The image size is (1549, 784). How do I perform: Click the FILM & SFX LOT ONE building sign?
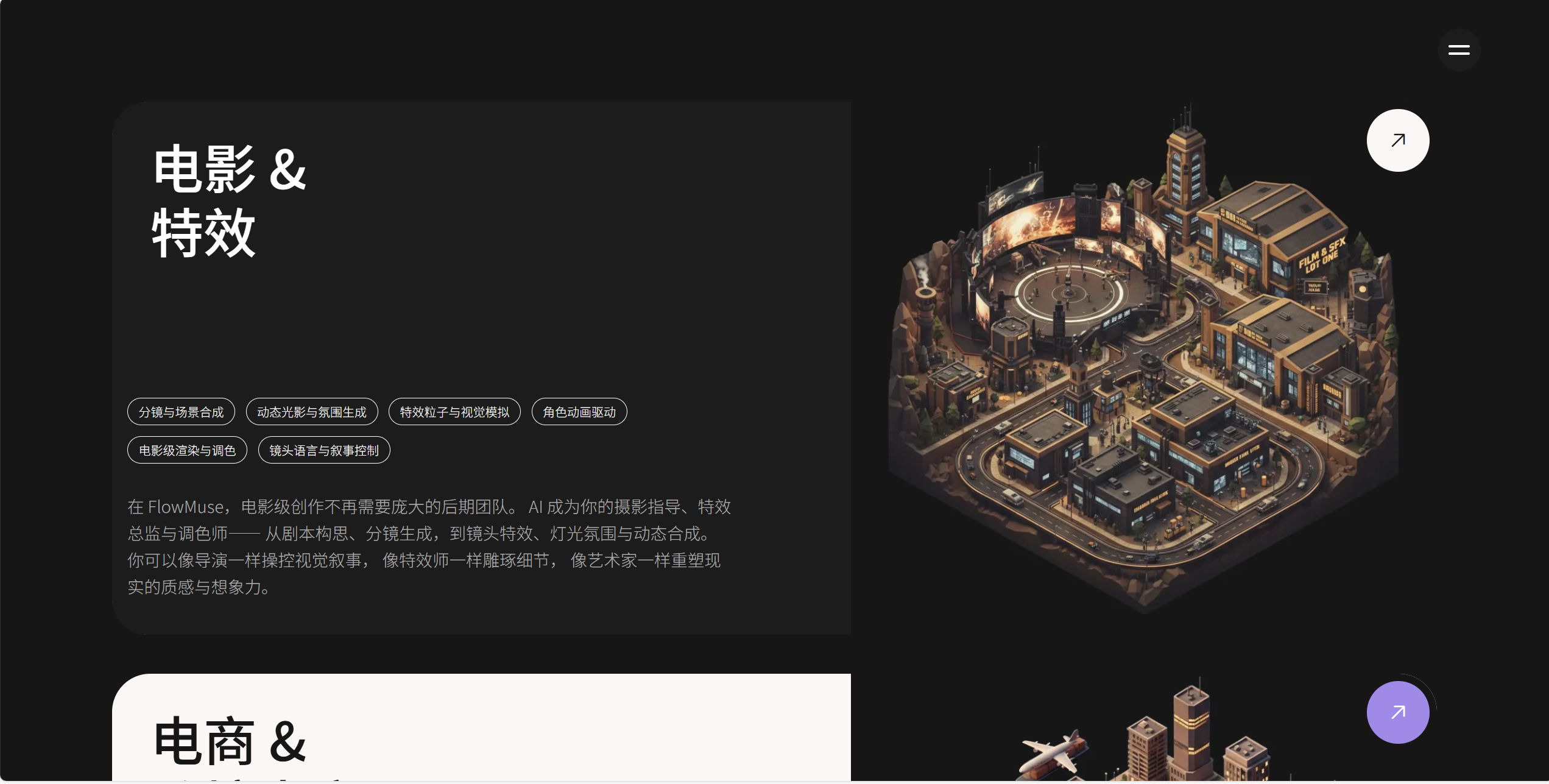pos(1322,255)
